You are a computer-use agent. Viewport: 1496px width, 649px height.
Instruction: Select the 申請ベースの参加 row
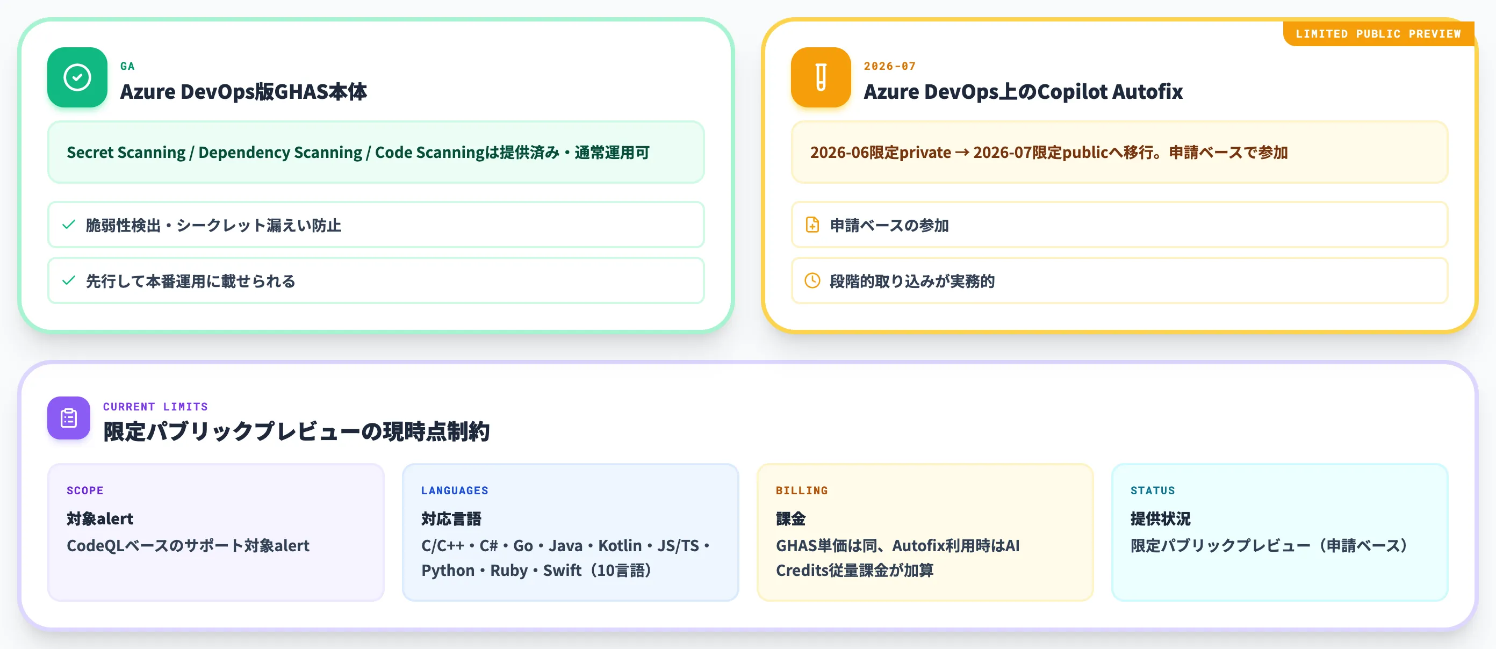pyautogui.click(x=1119, y=225)
